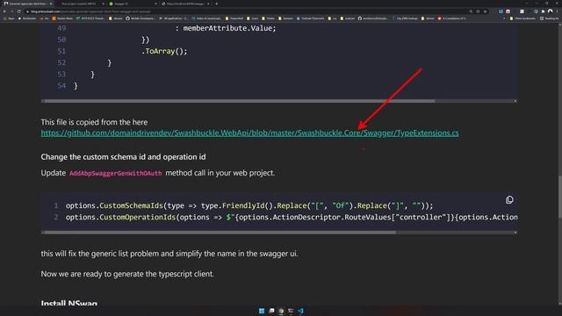The width and height of the screenshot is (562, 316).
Task: Open the Chrome taskbar icon
Action: (x=281, y=311)
